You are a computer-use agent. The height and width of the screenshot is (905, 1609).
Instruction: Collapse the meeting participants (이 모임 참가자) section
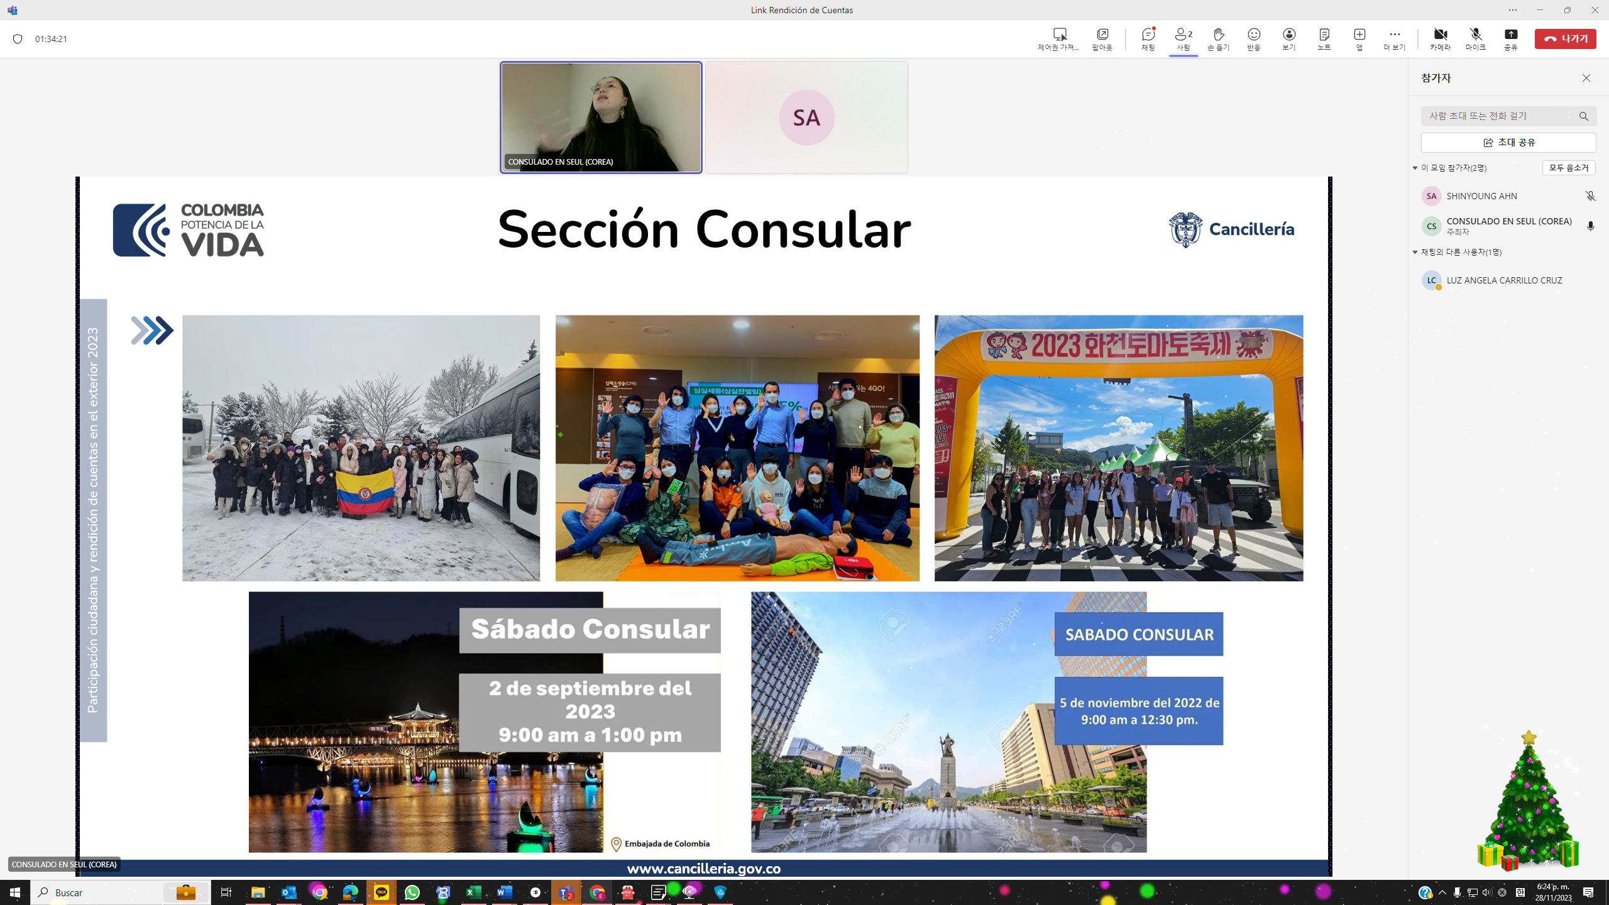point(1415,168)
